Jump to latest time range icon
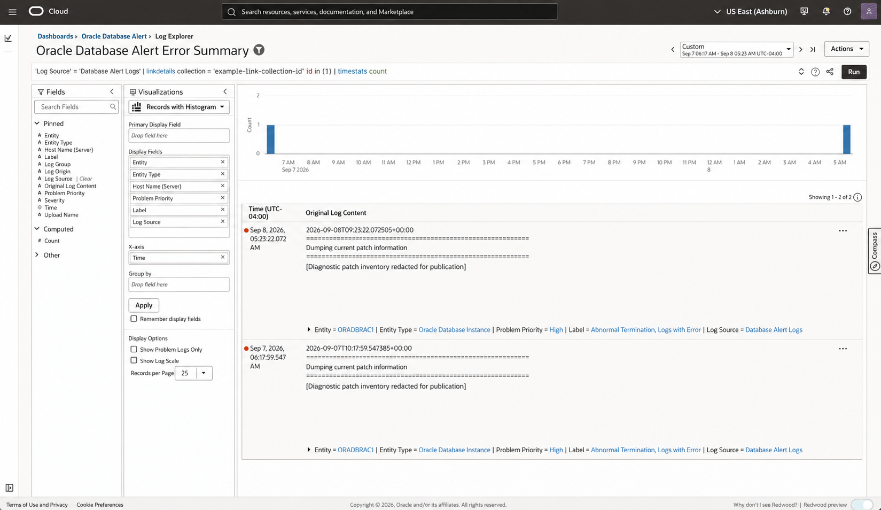881x510 pixels. click(x=813, y=49)
